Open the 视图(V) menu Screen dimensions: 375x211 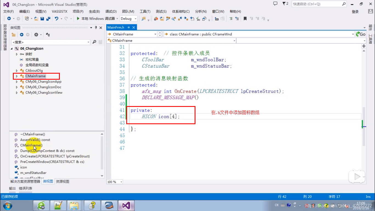tap(41, 12)
